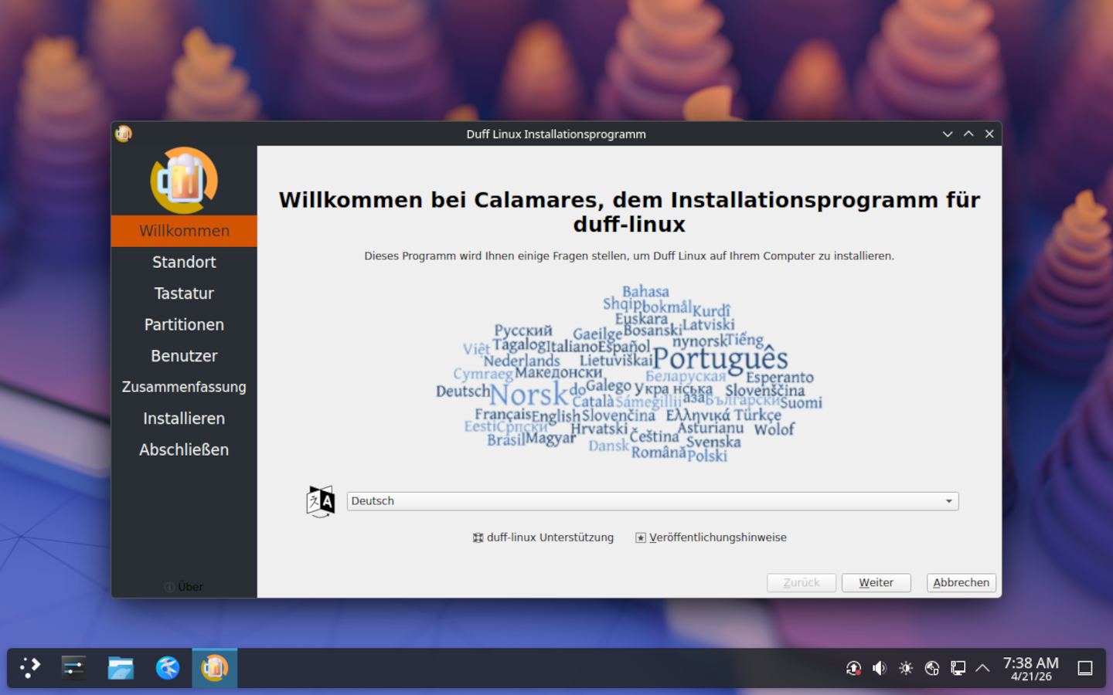Open the updates notification tray icon
The width and height of the screenshot is (1113, 695).
click(853, 668)
